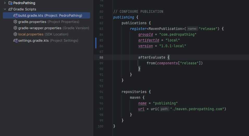Click line number 88 in the gutter
Viewport: 249px width, 136px height.
point(101,57)
